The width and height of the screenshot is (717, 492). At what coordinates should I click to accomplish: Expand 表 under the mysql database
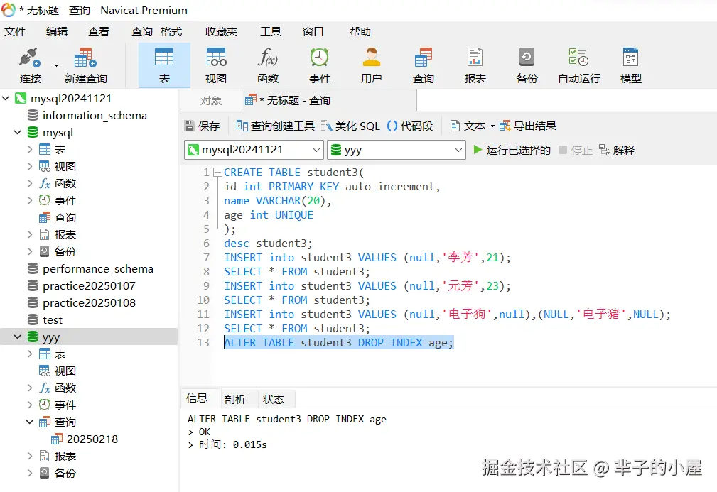(x=30, y=149)
